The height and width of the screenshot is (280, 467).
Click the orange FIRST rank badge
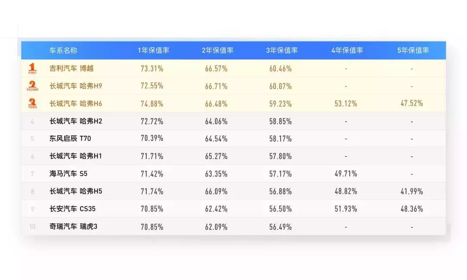[32, 68]
